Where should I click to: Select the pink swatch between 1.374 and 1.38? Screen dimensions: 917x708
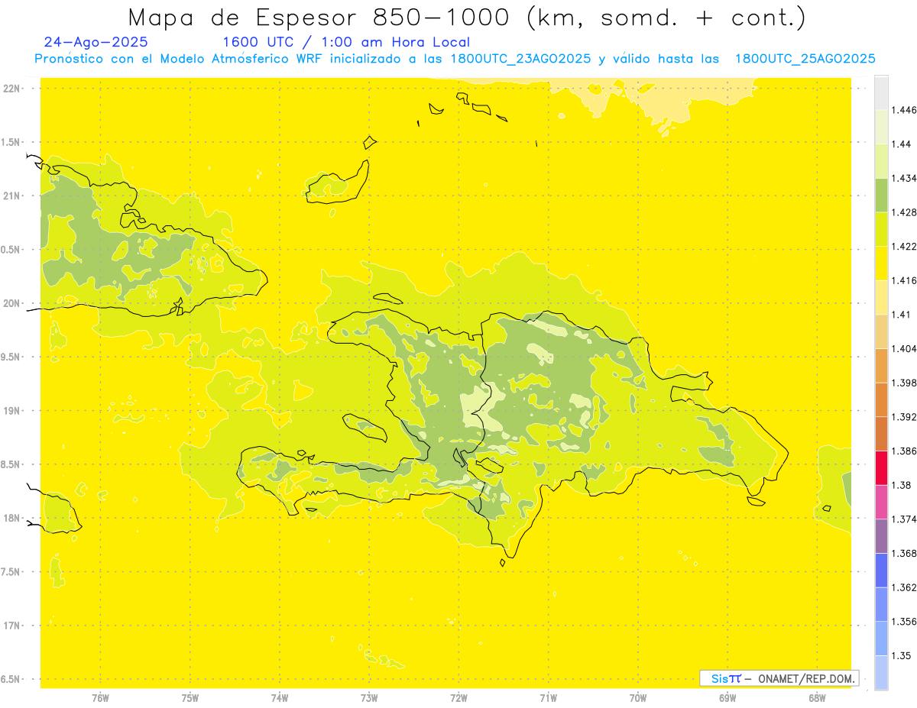[x=881, y=502]
